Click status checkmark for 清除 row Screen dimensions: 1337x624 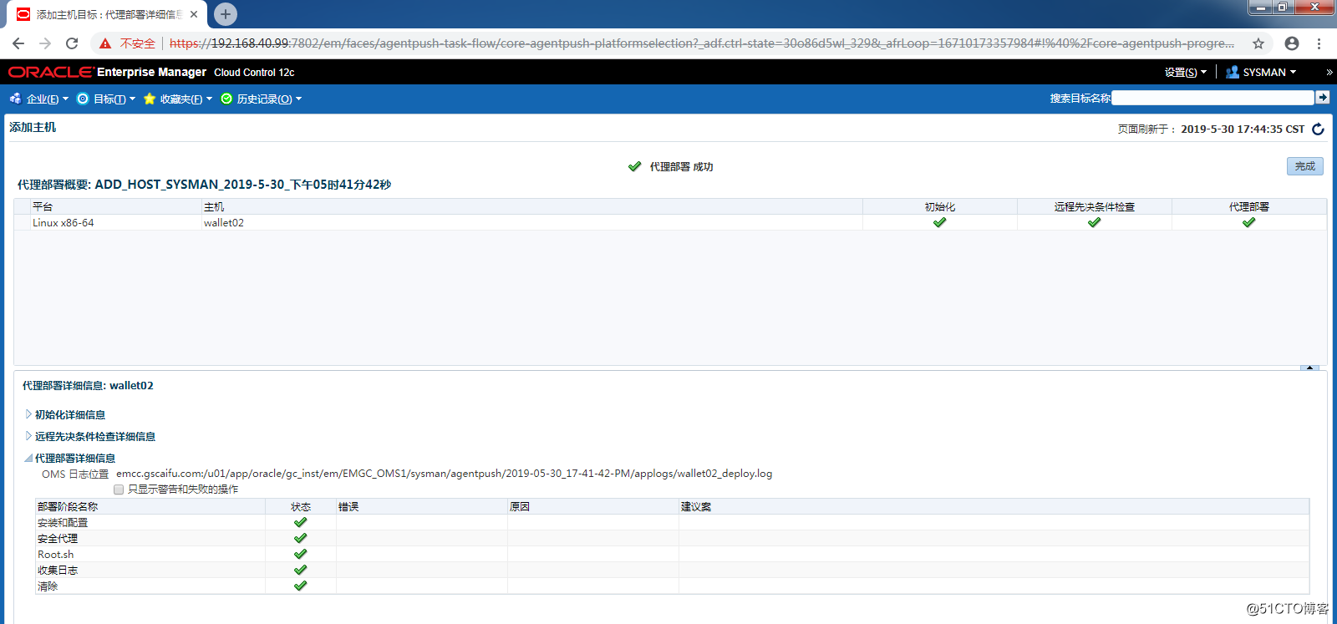click(301, 586)
